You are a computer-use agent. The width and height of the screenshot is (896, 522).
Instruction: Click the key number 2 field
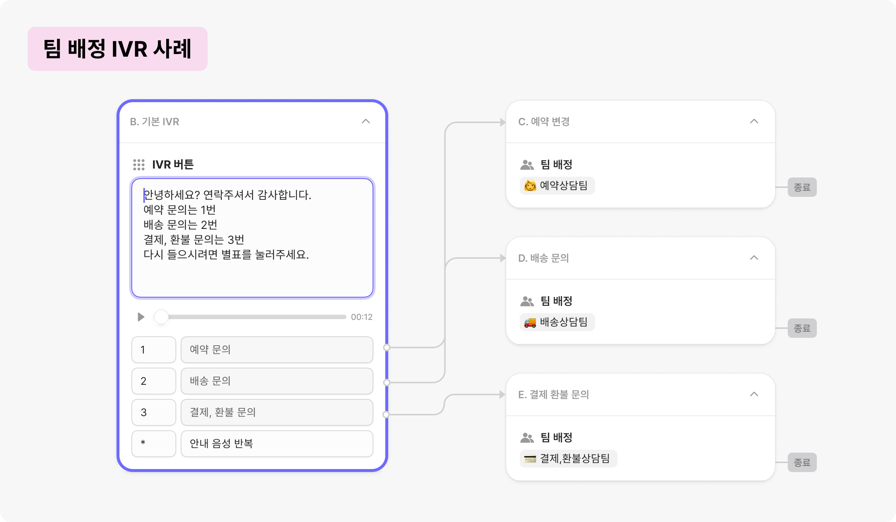[153, 381]
